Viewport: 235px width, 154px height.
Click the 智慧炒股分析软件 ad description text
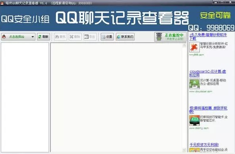(214, 45)
